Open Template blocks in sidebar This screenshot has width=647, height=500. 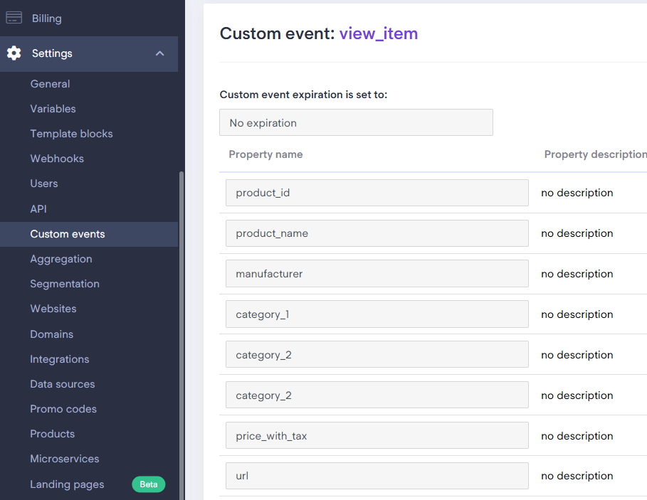point(71,134)
